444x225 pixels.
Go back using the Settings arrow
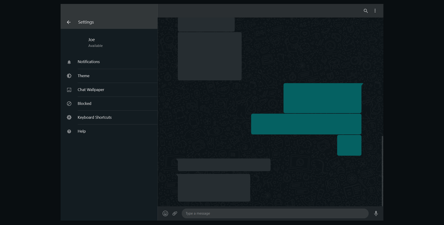point(69,22)
